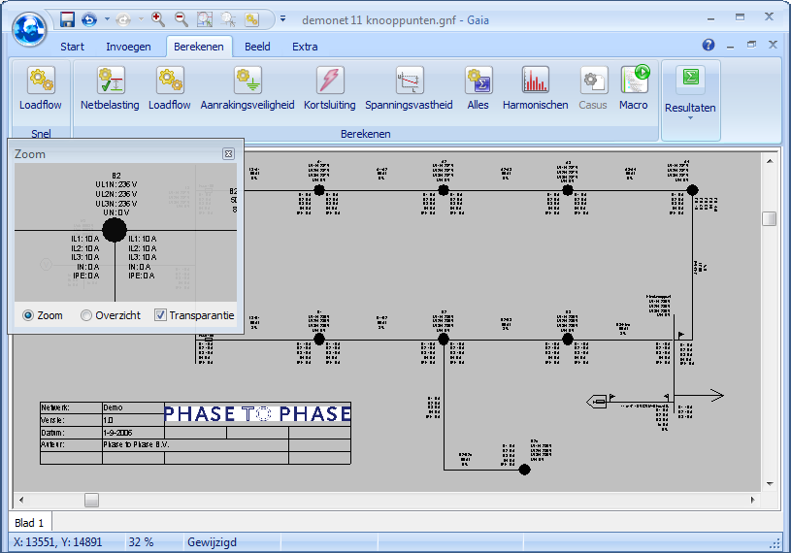Run the Alles calculation
Screen dimensions: 791x553
coord(478,87)
